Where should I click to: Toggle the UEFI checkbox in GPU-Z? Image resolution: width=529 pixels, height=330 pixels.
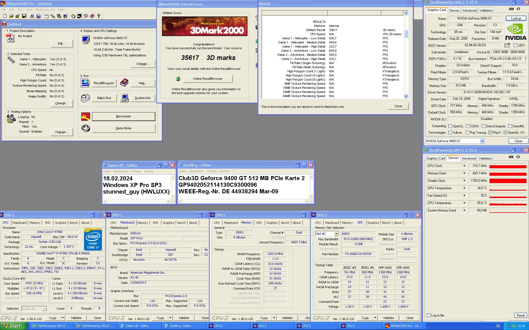(x=515, y=45)
